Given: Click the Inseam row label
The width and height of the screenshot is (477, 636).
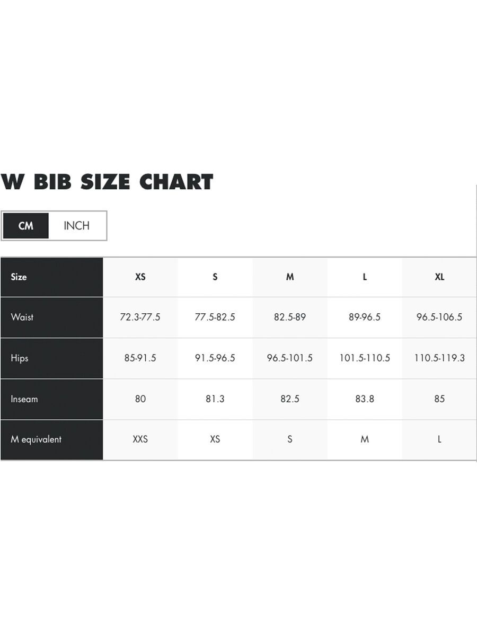Looking at the screenshot, I should click(24, 399).
